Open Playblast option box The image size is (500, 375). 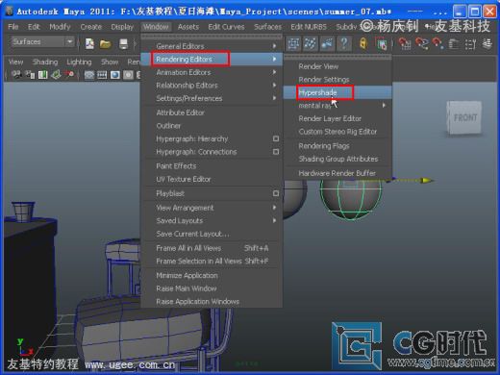276,193
